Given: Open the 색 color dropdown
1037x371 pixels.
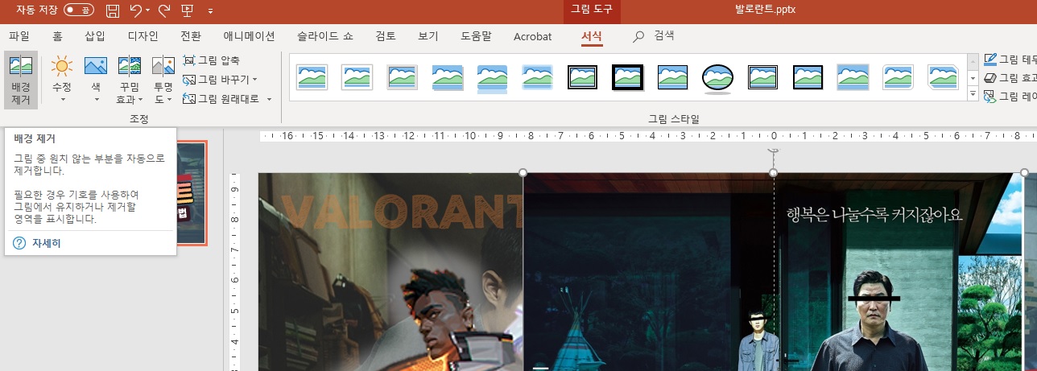Looking at the screenshot, I should coord(96,80).
